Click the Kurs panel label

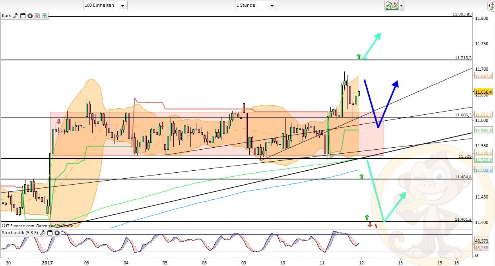click(x=7, y=16)
